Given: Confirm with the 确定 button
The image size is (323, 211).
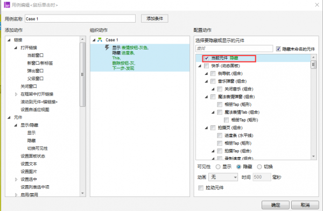Looking at the screenshot, I should coord(276,205).
